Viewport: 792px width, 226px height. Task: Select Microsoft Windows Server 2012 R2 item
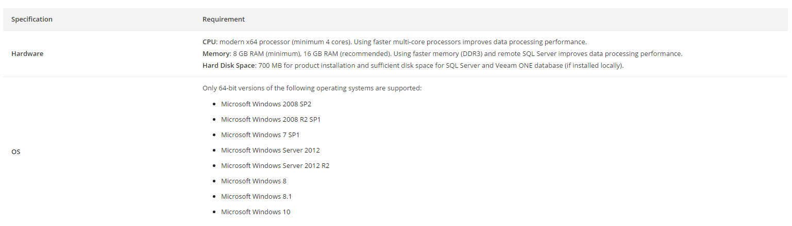click(x=275, y=165)
